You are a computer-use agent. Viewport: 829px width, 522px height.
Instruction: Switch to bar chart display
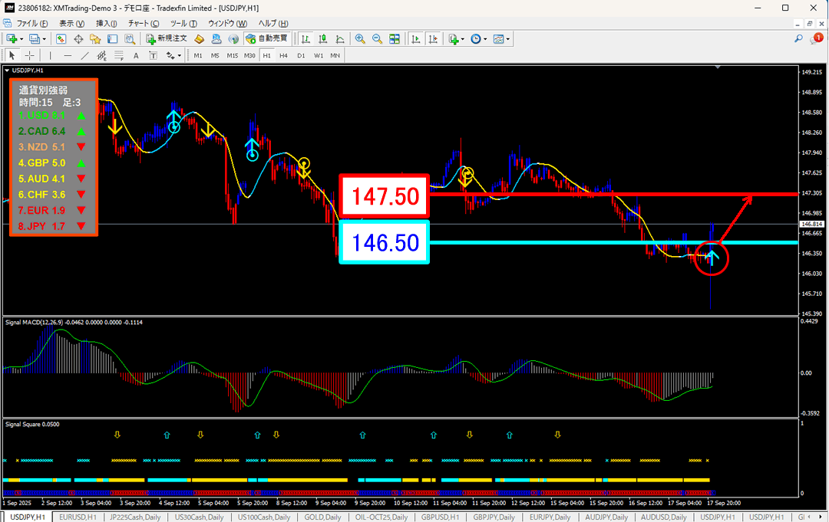(306, 39)
